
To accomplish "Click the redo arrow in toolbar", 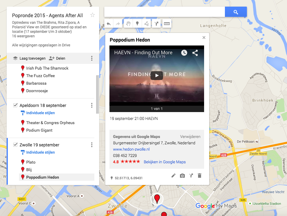I will [x=118, y=23].
